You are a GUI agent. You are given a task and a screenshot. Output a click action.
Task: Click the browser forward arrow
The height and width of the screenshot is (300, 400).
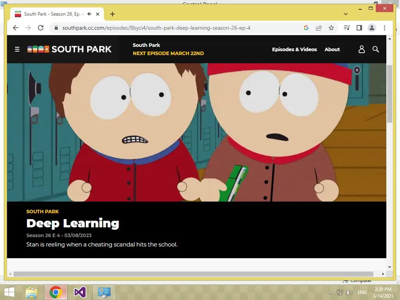coord(28,28)
